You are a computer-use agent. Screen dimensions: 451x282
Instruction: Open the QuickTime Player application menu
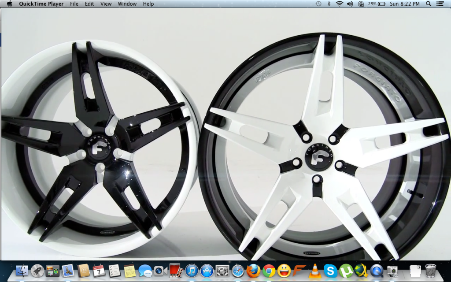pos(41,4)
